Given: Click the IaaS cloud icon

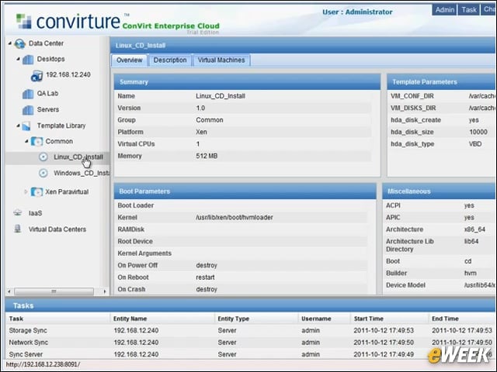Looking at the screenshot, I should pyautogui.click(x=18, y=213).
